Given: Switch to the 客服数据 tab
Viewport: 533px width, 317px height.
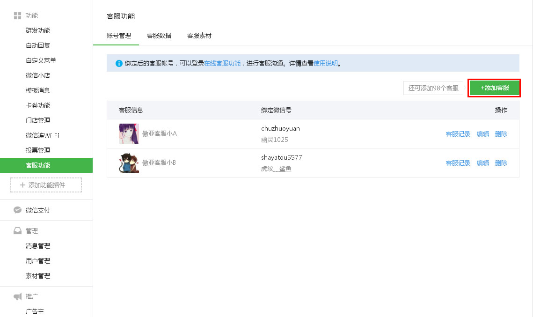Looking at the screenshot, I should (x=159, y=36).
